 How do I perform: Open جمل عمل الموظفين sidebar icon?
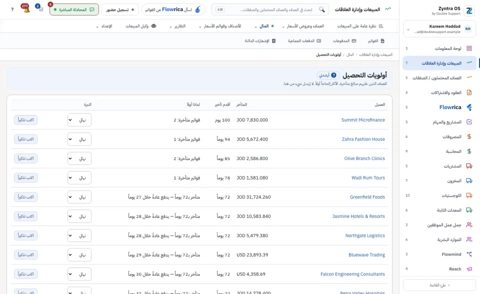click(x=469, y=225)
